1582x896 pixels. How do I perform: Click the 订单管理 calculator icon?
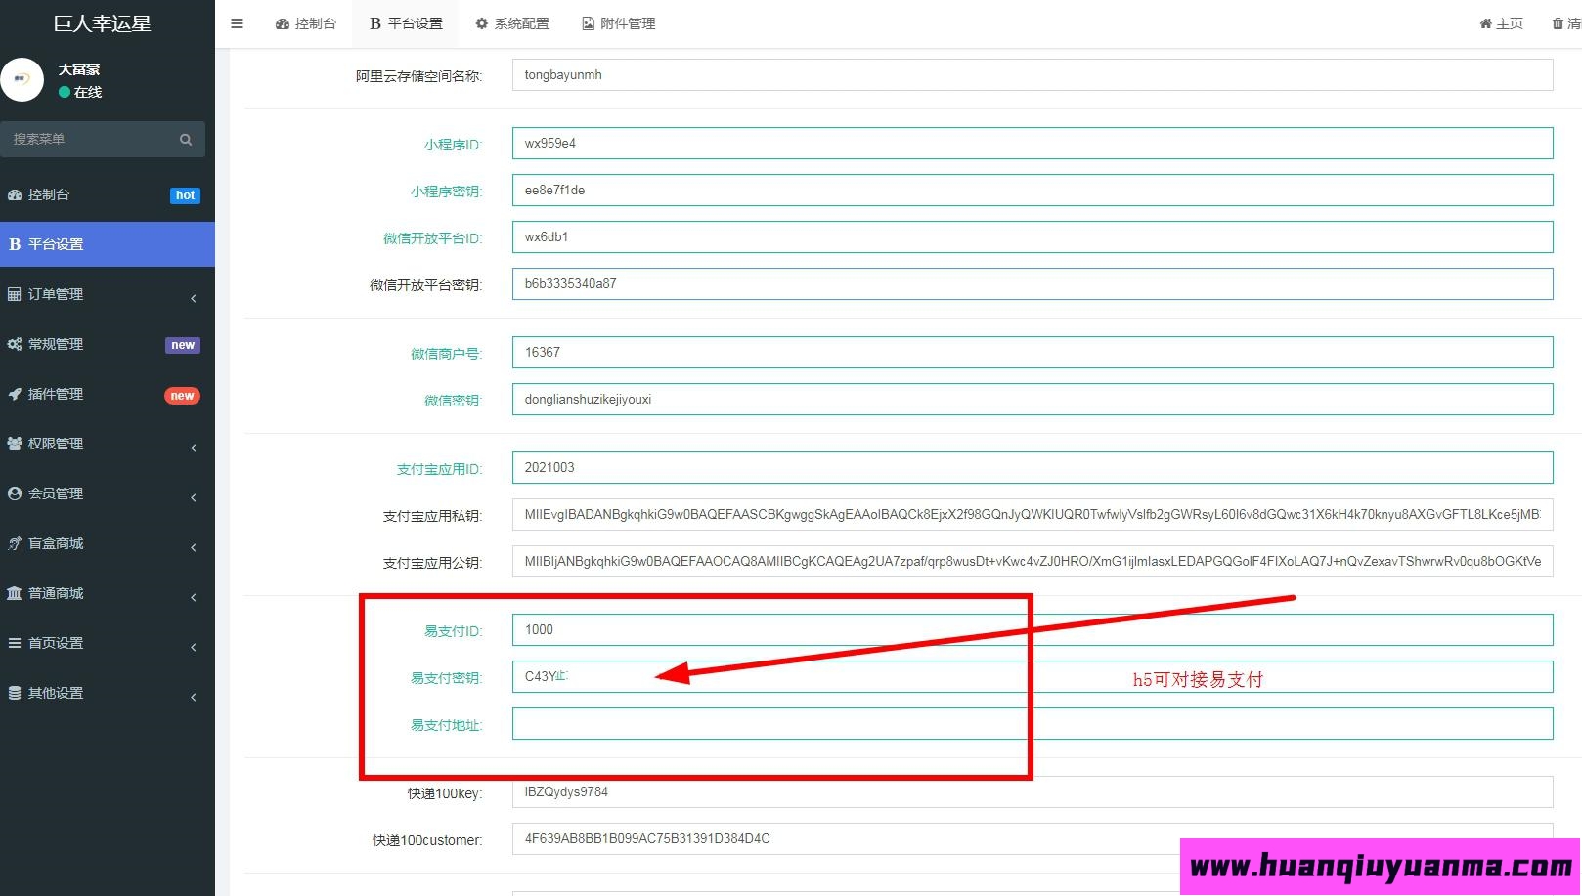point(15,294)
